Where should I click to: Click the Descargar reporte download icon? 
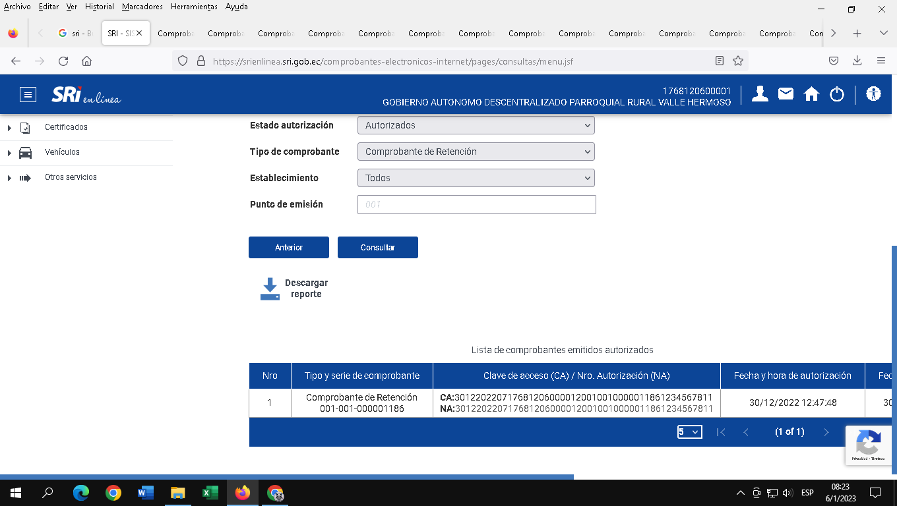(270, 289)
